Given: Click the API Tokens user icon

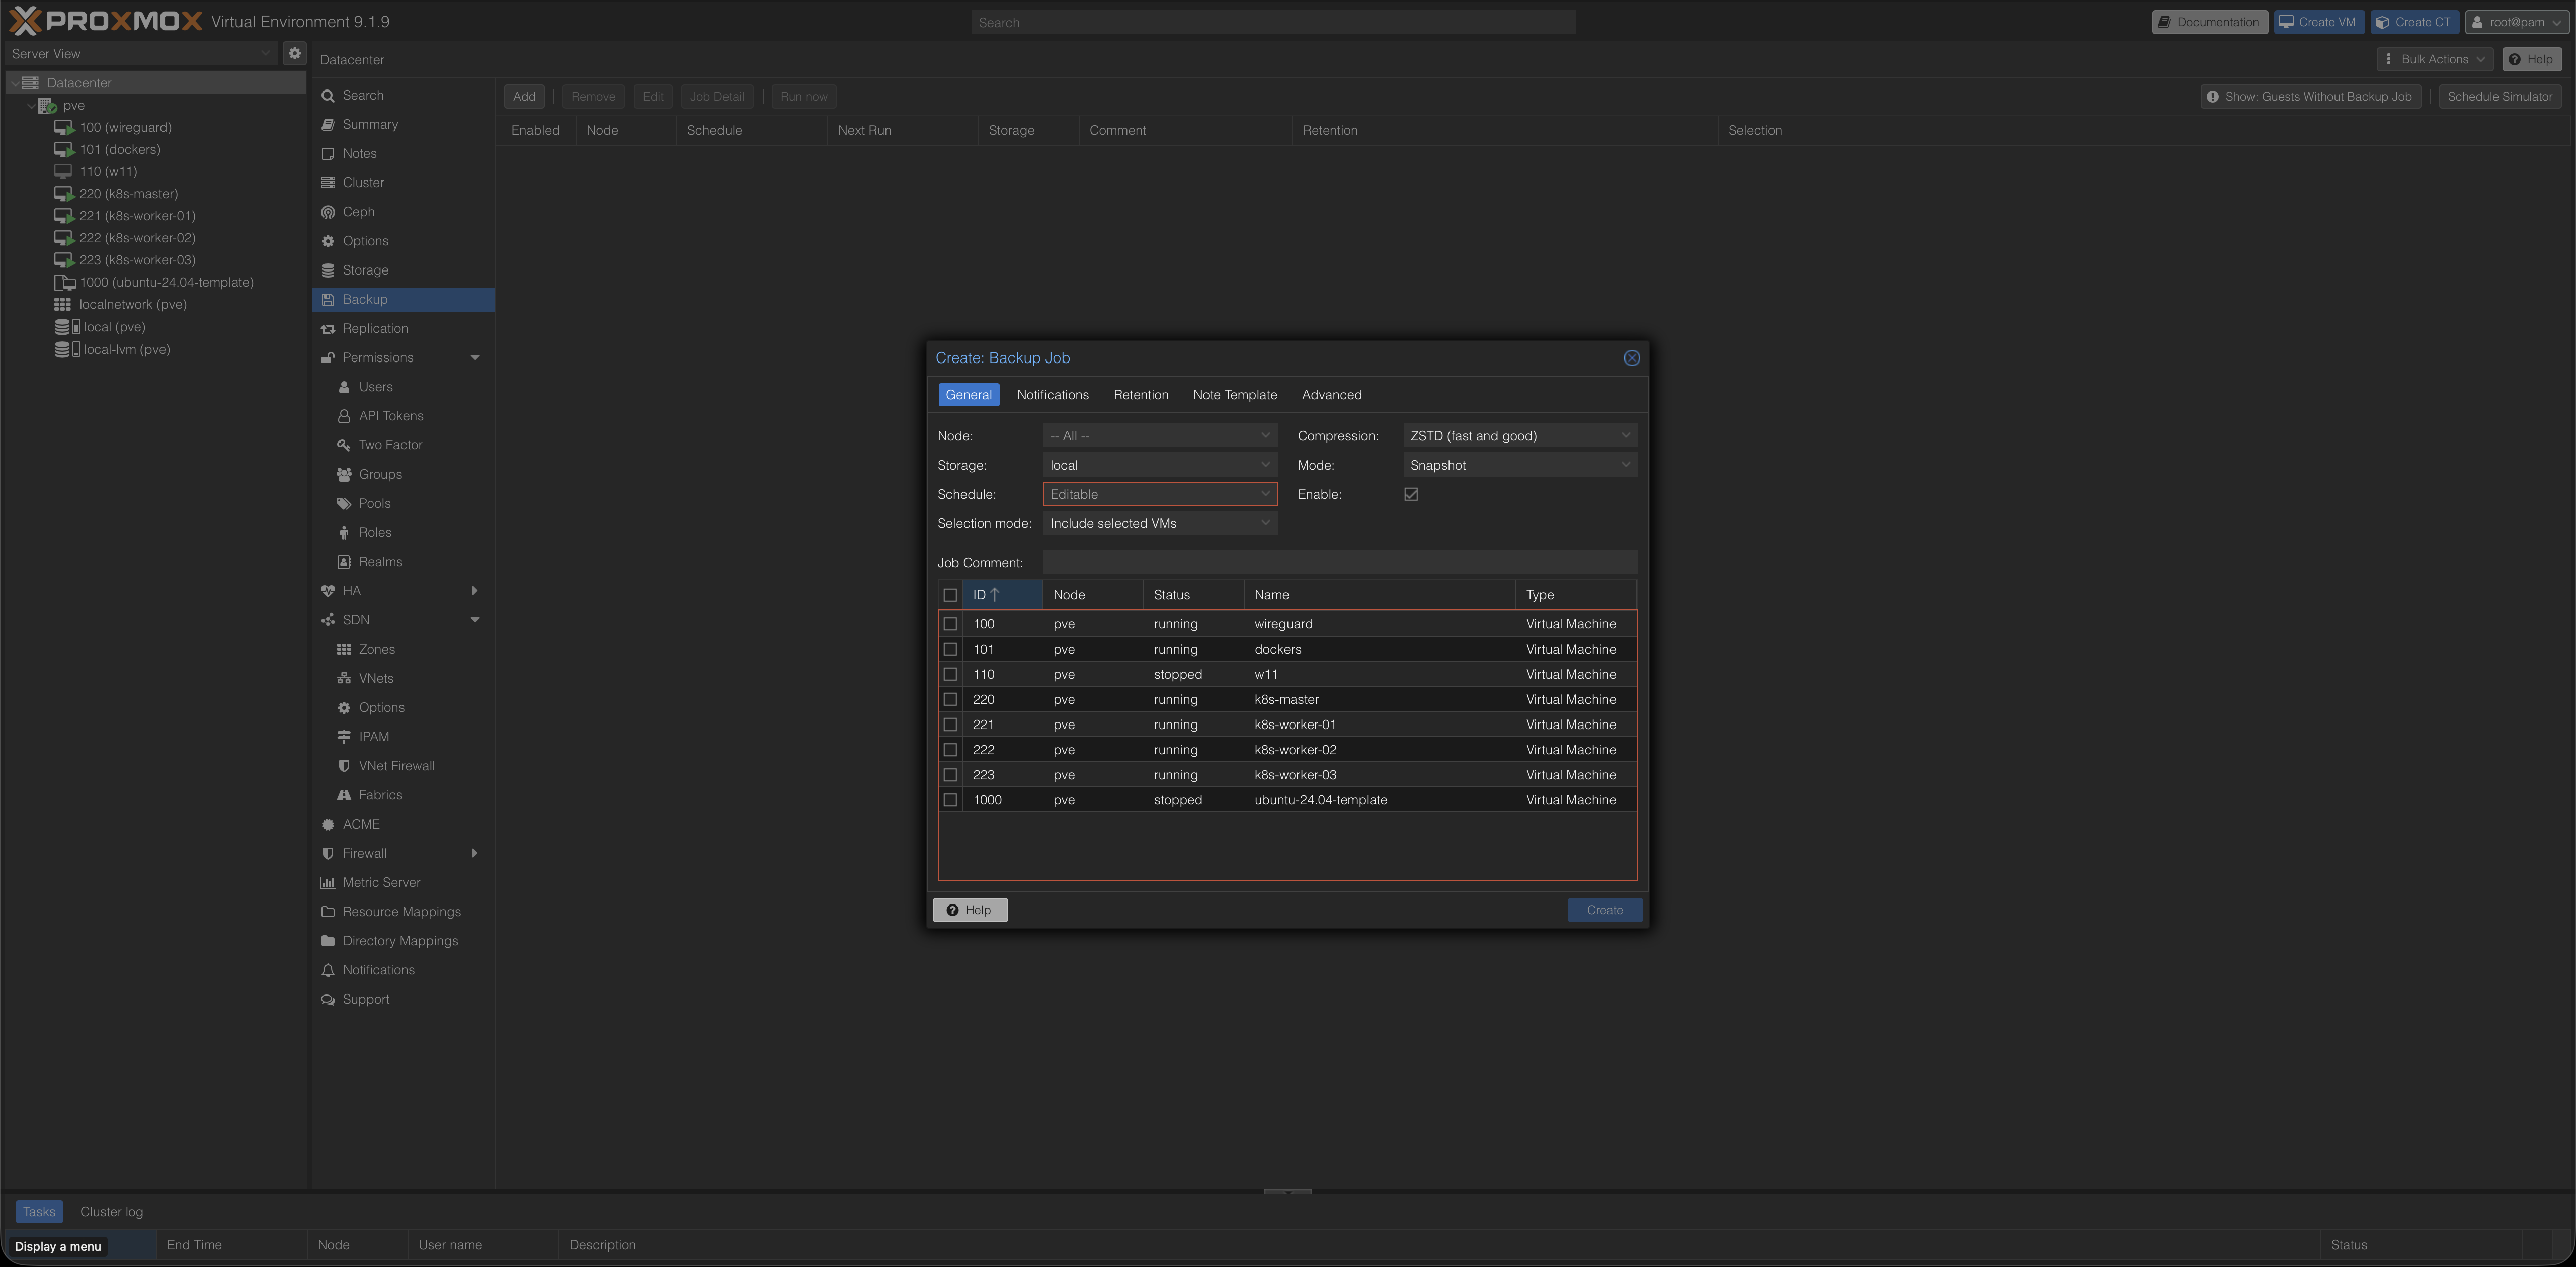Looking at the screenshot, I should [344, 417].
